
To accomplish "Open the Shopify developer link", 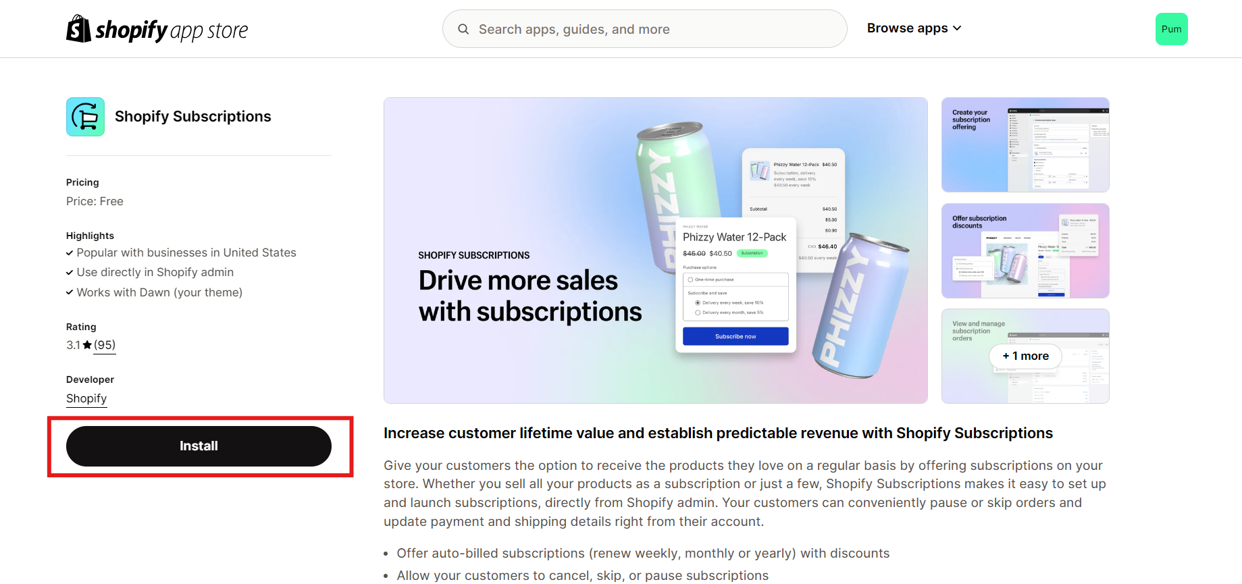I will pos(86,398).
